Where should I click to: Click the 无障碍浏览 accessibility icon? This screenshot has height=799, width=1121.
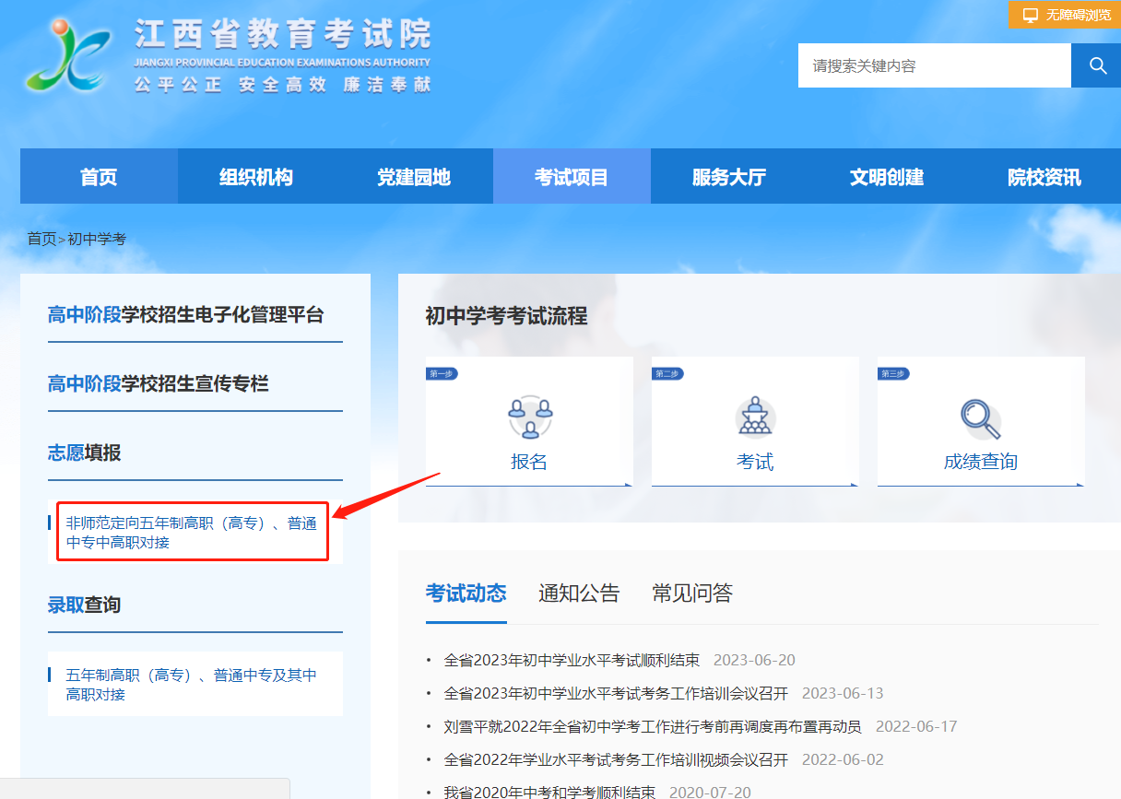[1030, 15]
